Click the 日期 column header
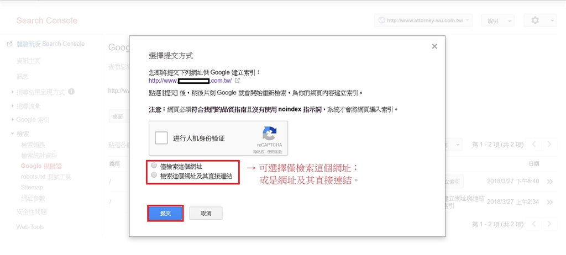The width and height of the screenshot is (566, 255). click(534, 164)
